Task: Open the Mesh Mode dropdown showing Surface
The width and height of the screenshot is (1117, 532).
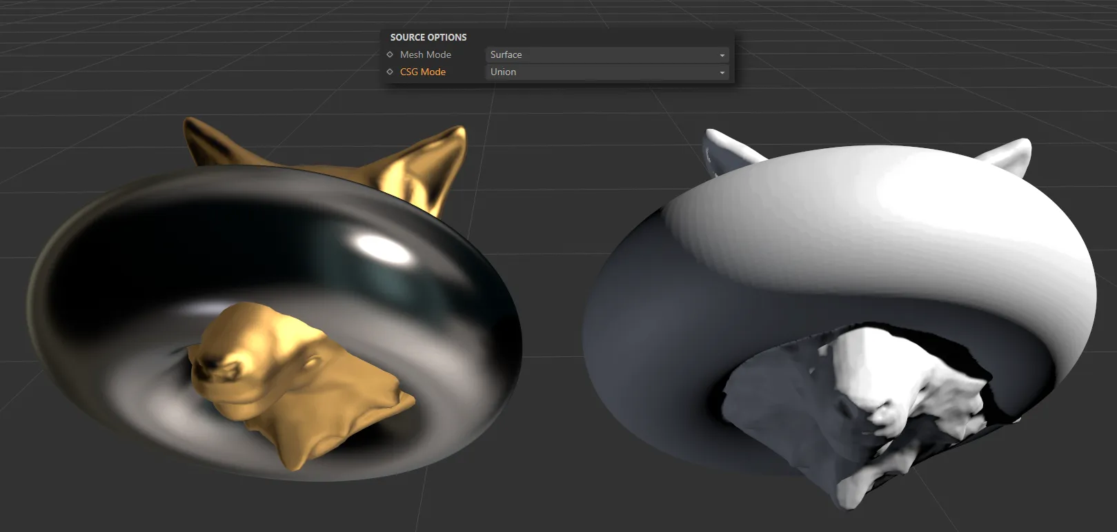Action: click(x=600, y=54)
